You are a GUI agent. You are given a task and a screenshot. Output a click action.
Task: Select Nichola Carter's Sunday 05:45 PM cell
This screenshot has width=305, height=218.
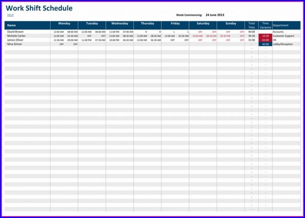point(225,36)
